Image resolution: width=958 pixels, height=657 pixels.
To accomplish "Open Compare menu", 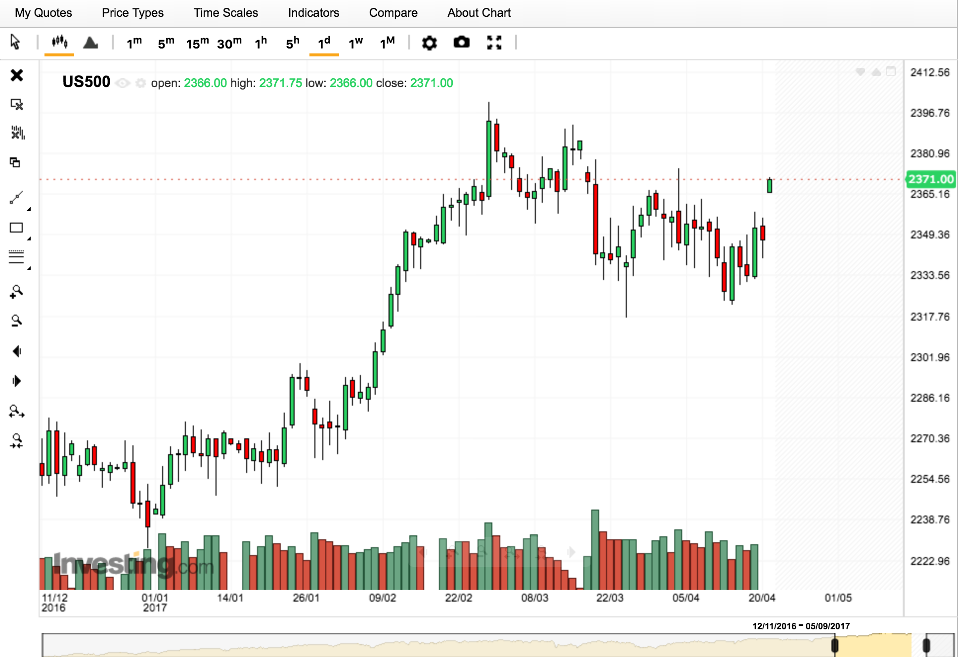I will pyautogui.click(x=393, y=13).
